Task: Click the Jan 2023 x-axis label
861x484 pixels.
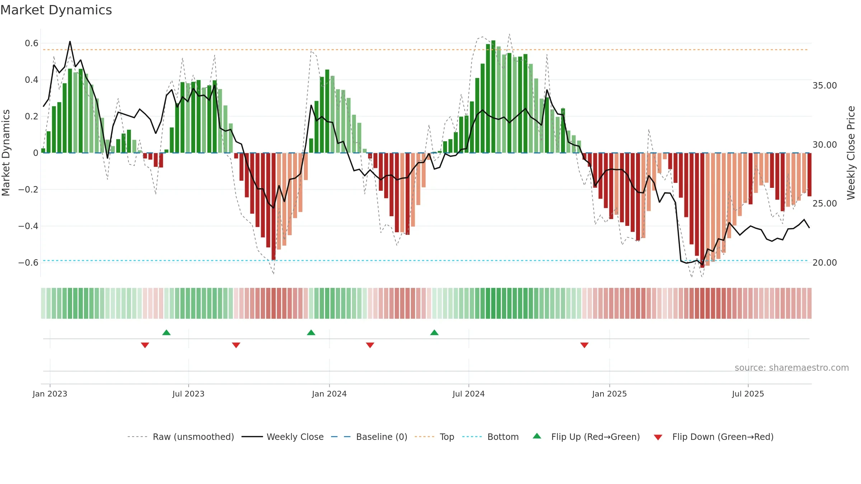Action: [x=50, y=394]
